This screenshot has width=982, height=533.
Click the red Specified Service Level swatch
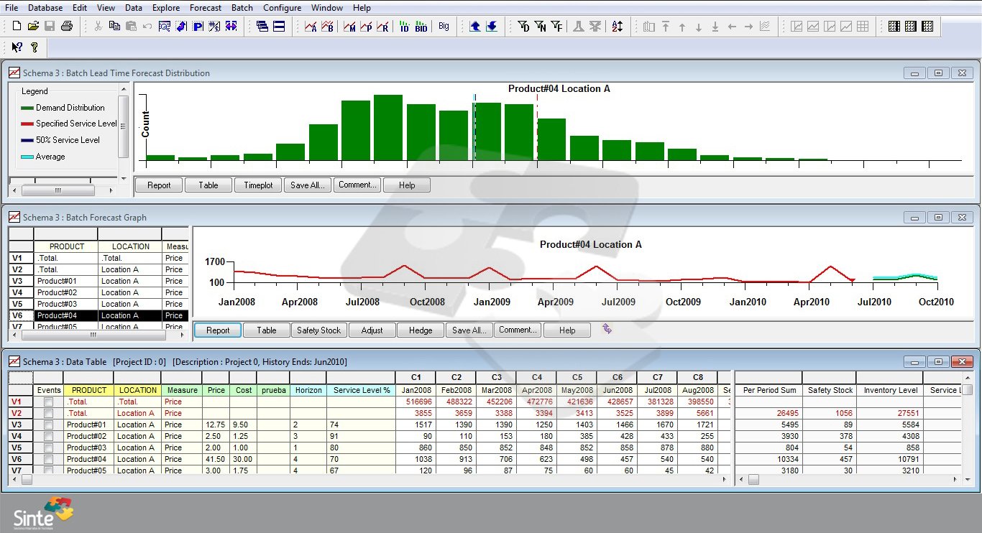[x=27, y=124]
